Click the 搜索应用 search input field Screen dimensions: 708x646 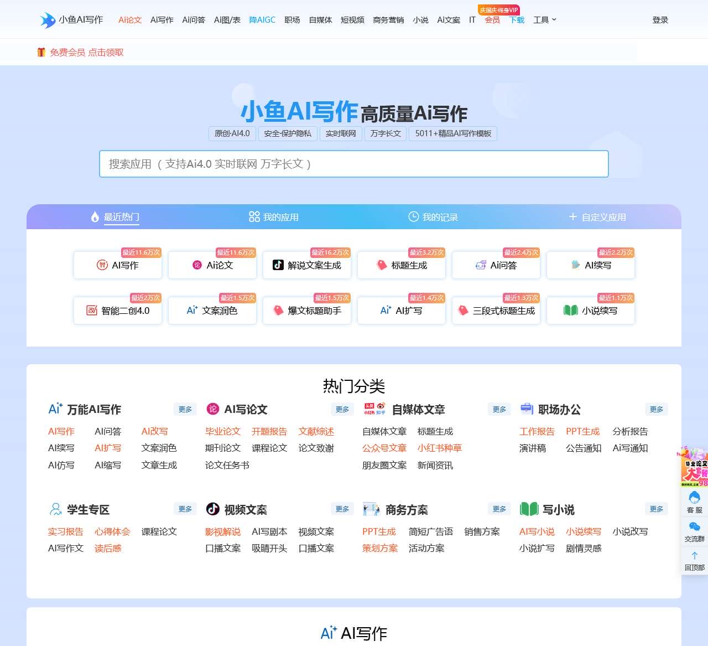click(x=354, y=164)
